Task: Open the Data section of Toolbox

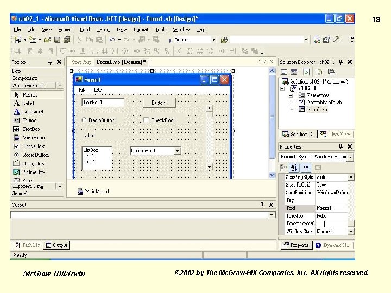Action: [x=37, y=71]
